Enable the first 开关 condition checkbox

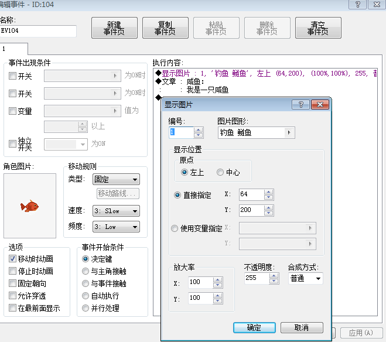point(12,76)
